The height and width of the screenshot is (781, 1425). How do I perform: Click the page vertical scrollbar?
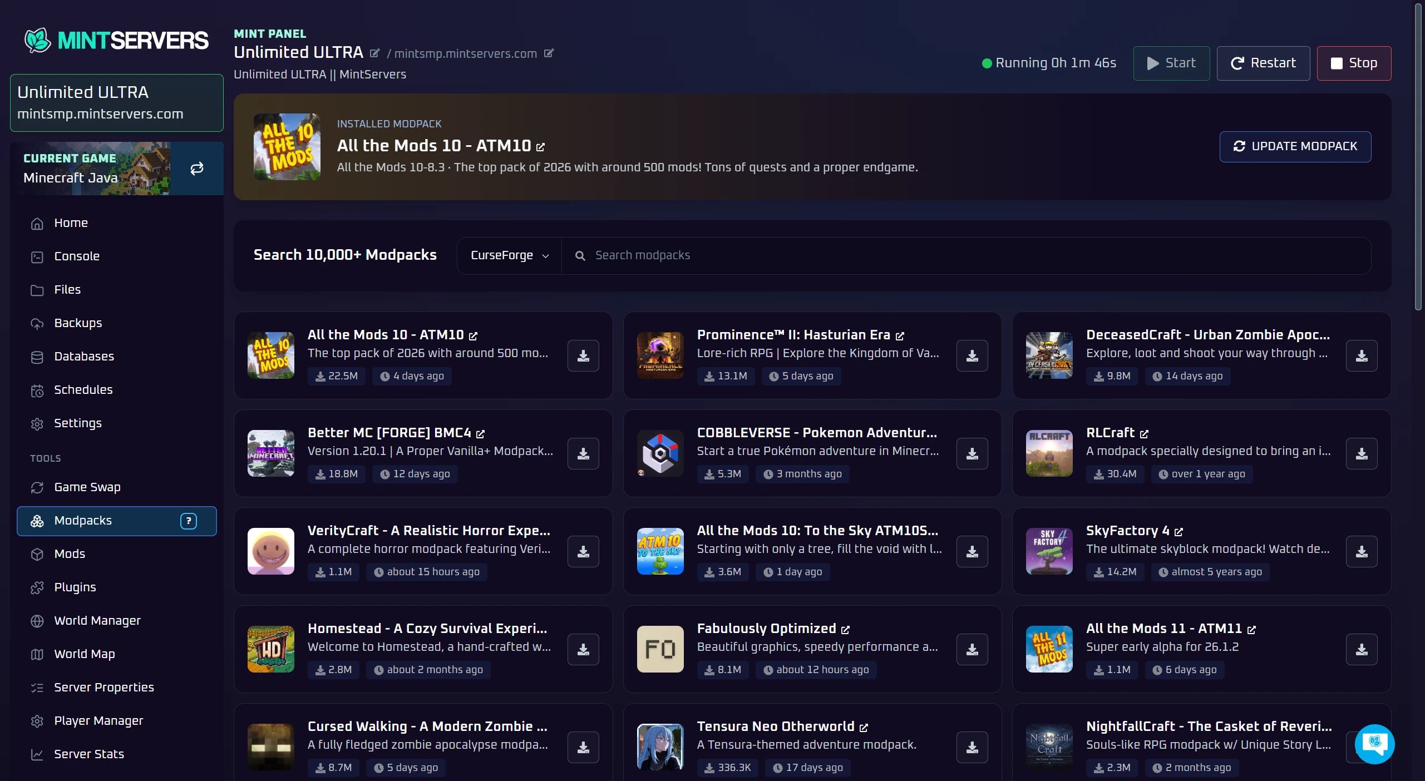tap(1418, 156)
